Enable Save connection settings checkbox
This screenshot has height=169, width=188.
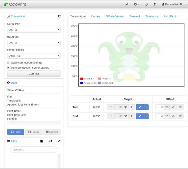tap(8, 63)
